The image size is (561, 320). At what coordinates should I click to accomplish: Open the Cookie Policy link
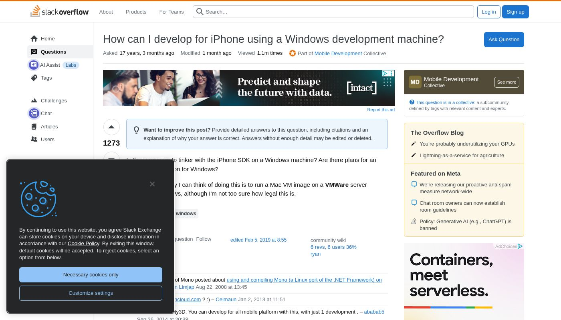(x=83, y=244)
